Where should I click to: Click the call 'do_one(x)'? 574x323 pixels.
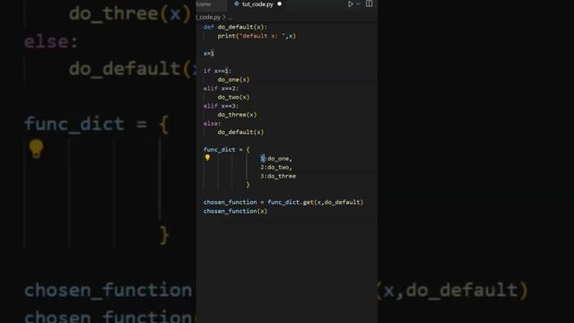pos(233,80)
